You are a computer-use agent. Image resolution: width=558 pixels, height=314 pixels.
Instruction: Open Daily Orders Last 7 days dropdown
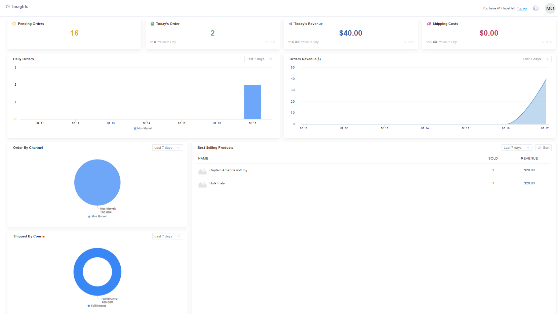click(x=260, y=59)
